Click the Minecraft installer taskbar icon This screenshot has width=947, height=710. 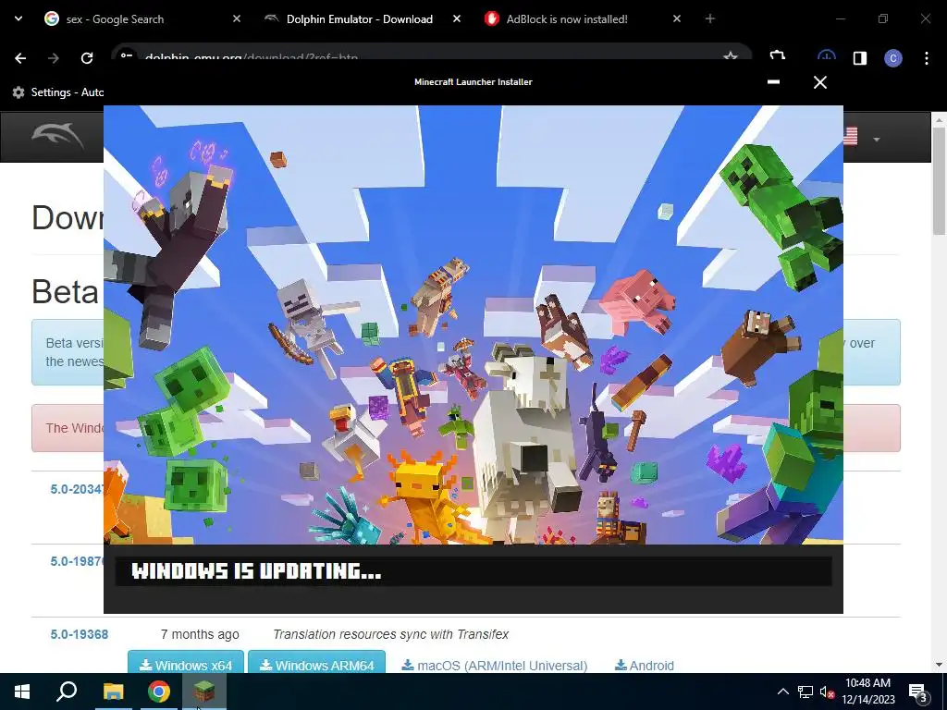tap(204, 692)
